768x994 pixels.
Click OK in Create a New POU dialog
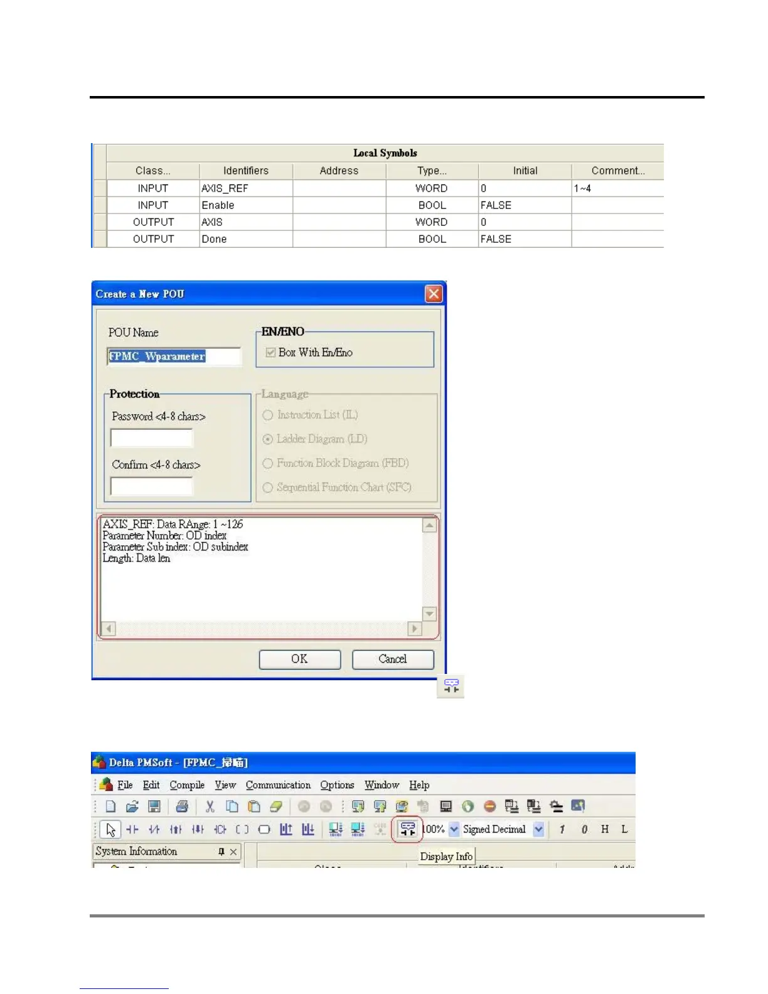tap(300, 659)
